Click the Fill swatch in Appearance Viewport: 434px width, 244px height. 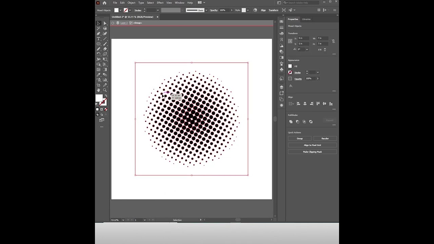pyautogui.click(x=290, y=66)
